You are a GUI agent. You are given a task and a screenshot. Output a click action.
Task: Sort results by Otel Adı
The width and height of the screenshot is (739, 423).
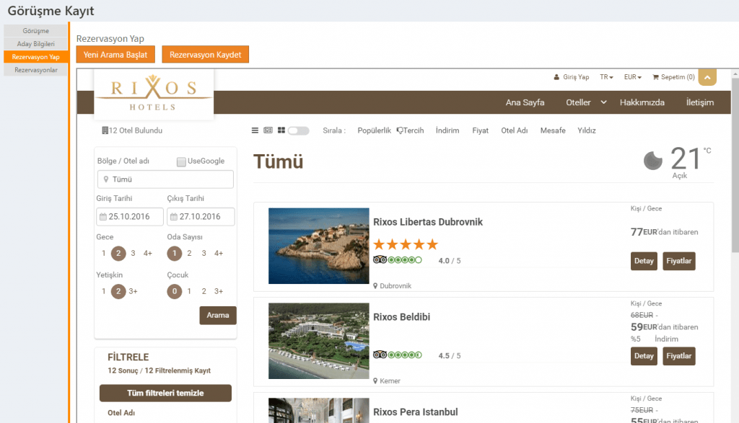click(x=514, y=130)
